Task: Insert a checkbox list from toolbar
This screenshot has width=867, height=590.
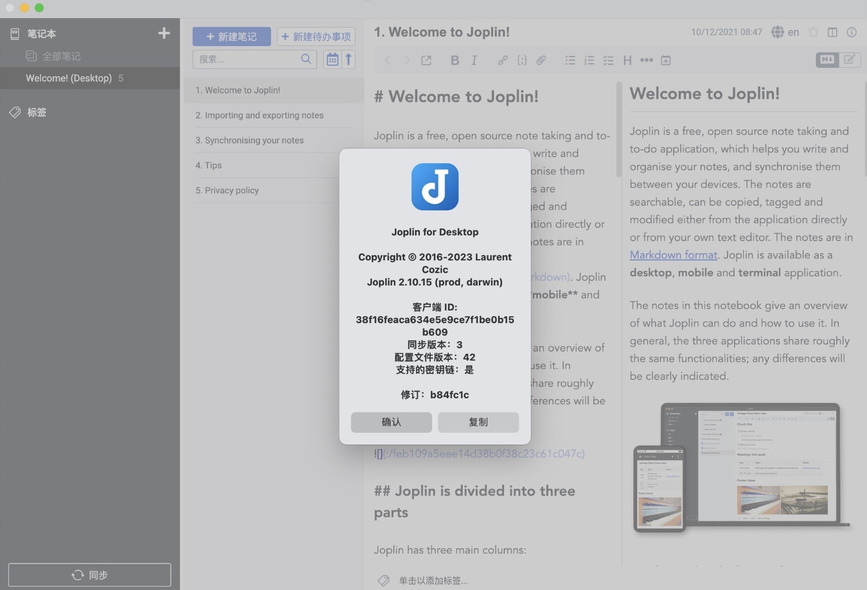Action: pos(608,60)
